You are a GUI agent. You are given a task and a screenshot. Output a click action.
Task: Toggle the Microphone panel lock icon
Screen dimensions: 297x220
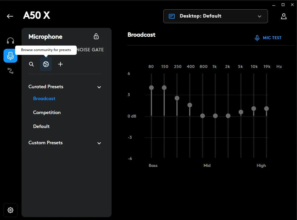click(96, 36)
